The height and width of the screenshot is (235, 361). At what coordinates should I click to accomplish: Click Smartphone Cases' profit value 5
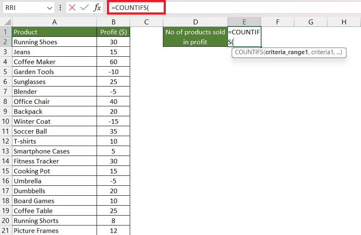114,151
